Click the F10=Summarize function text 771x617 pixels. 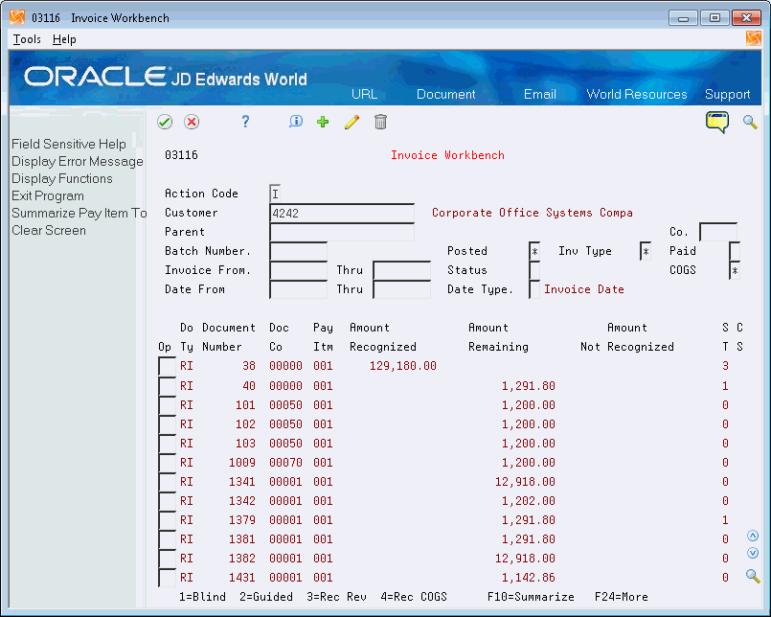pos(531,597)
